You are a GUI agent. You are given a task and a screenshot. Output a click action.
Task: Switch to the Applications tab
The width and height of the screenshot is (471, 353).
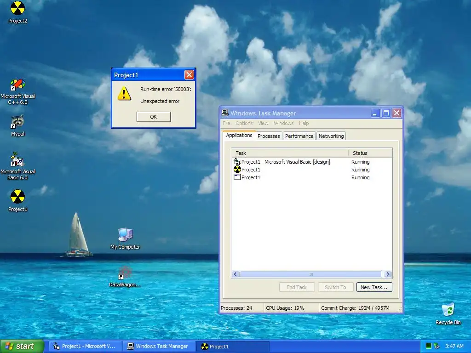239,136
